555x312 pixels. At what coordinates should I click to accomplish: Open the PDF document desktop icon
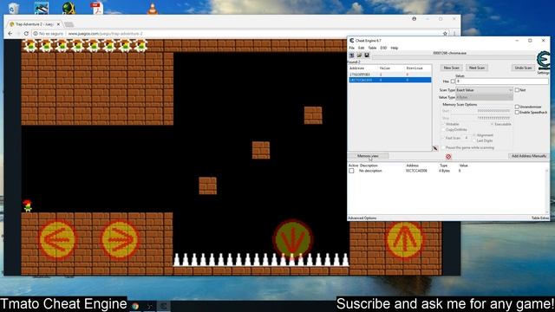tap(96, 8)
